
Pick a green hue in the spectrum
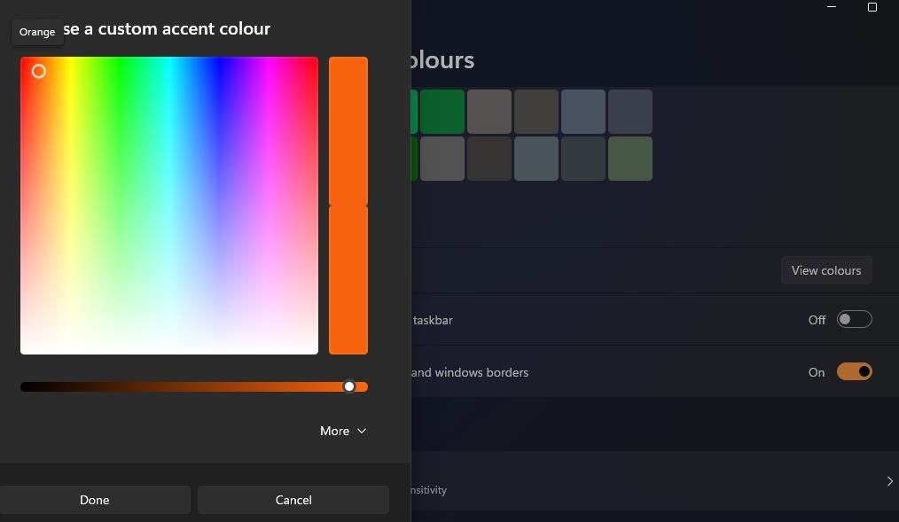121,74
